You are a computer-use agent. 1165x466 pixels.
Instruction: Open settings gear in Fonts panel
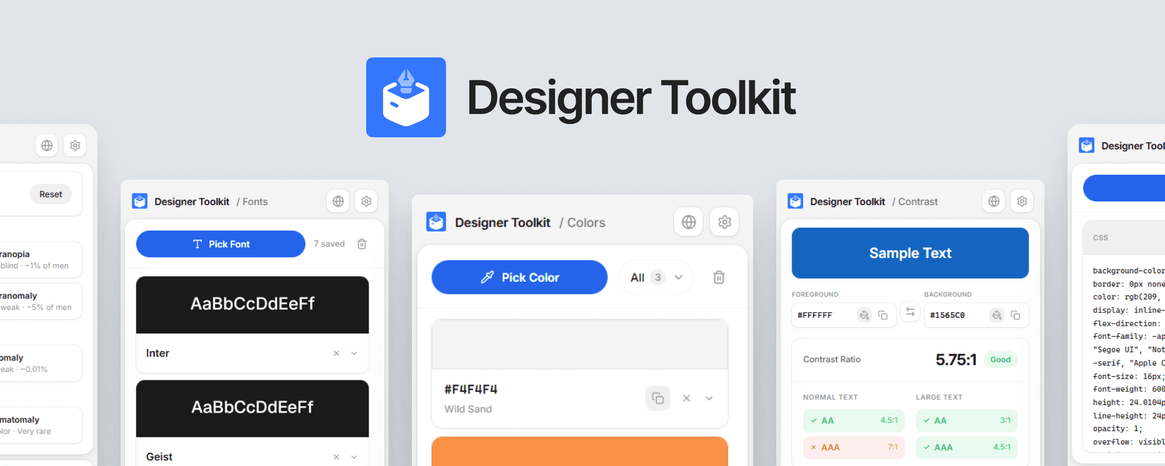pyautogui.click(x=366, y=201)
